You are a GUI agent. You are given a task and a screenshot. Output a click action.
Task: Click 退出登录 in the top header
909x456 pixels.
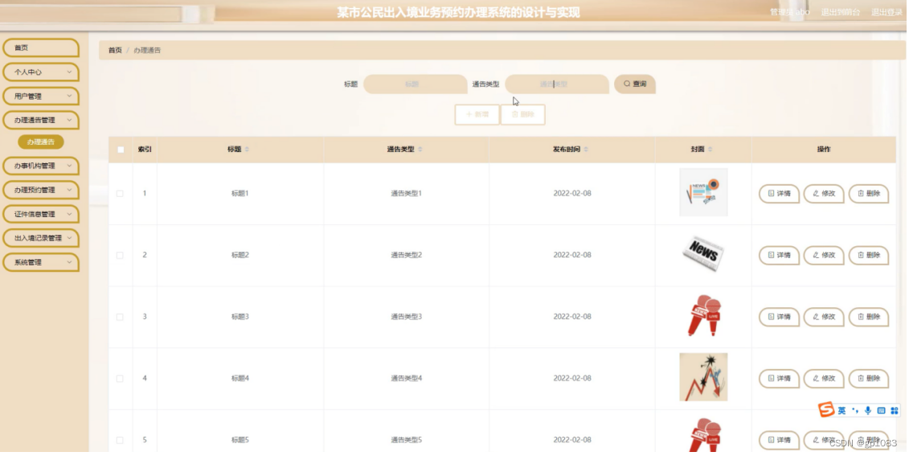886,12
